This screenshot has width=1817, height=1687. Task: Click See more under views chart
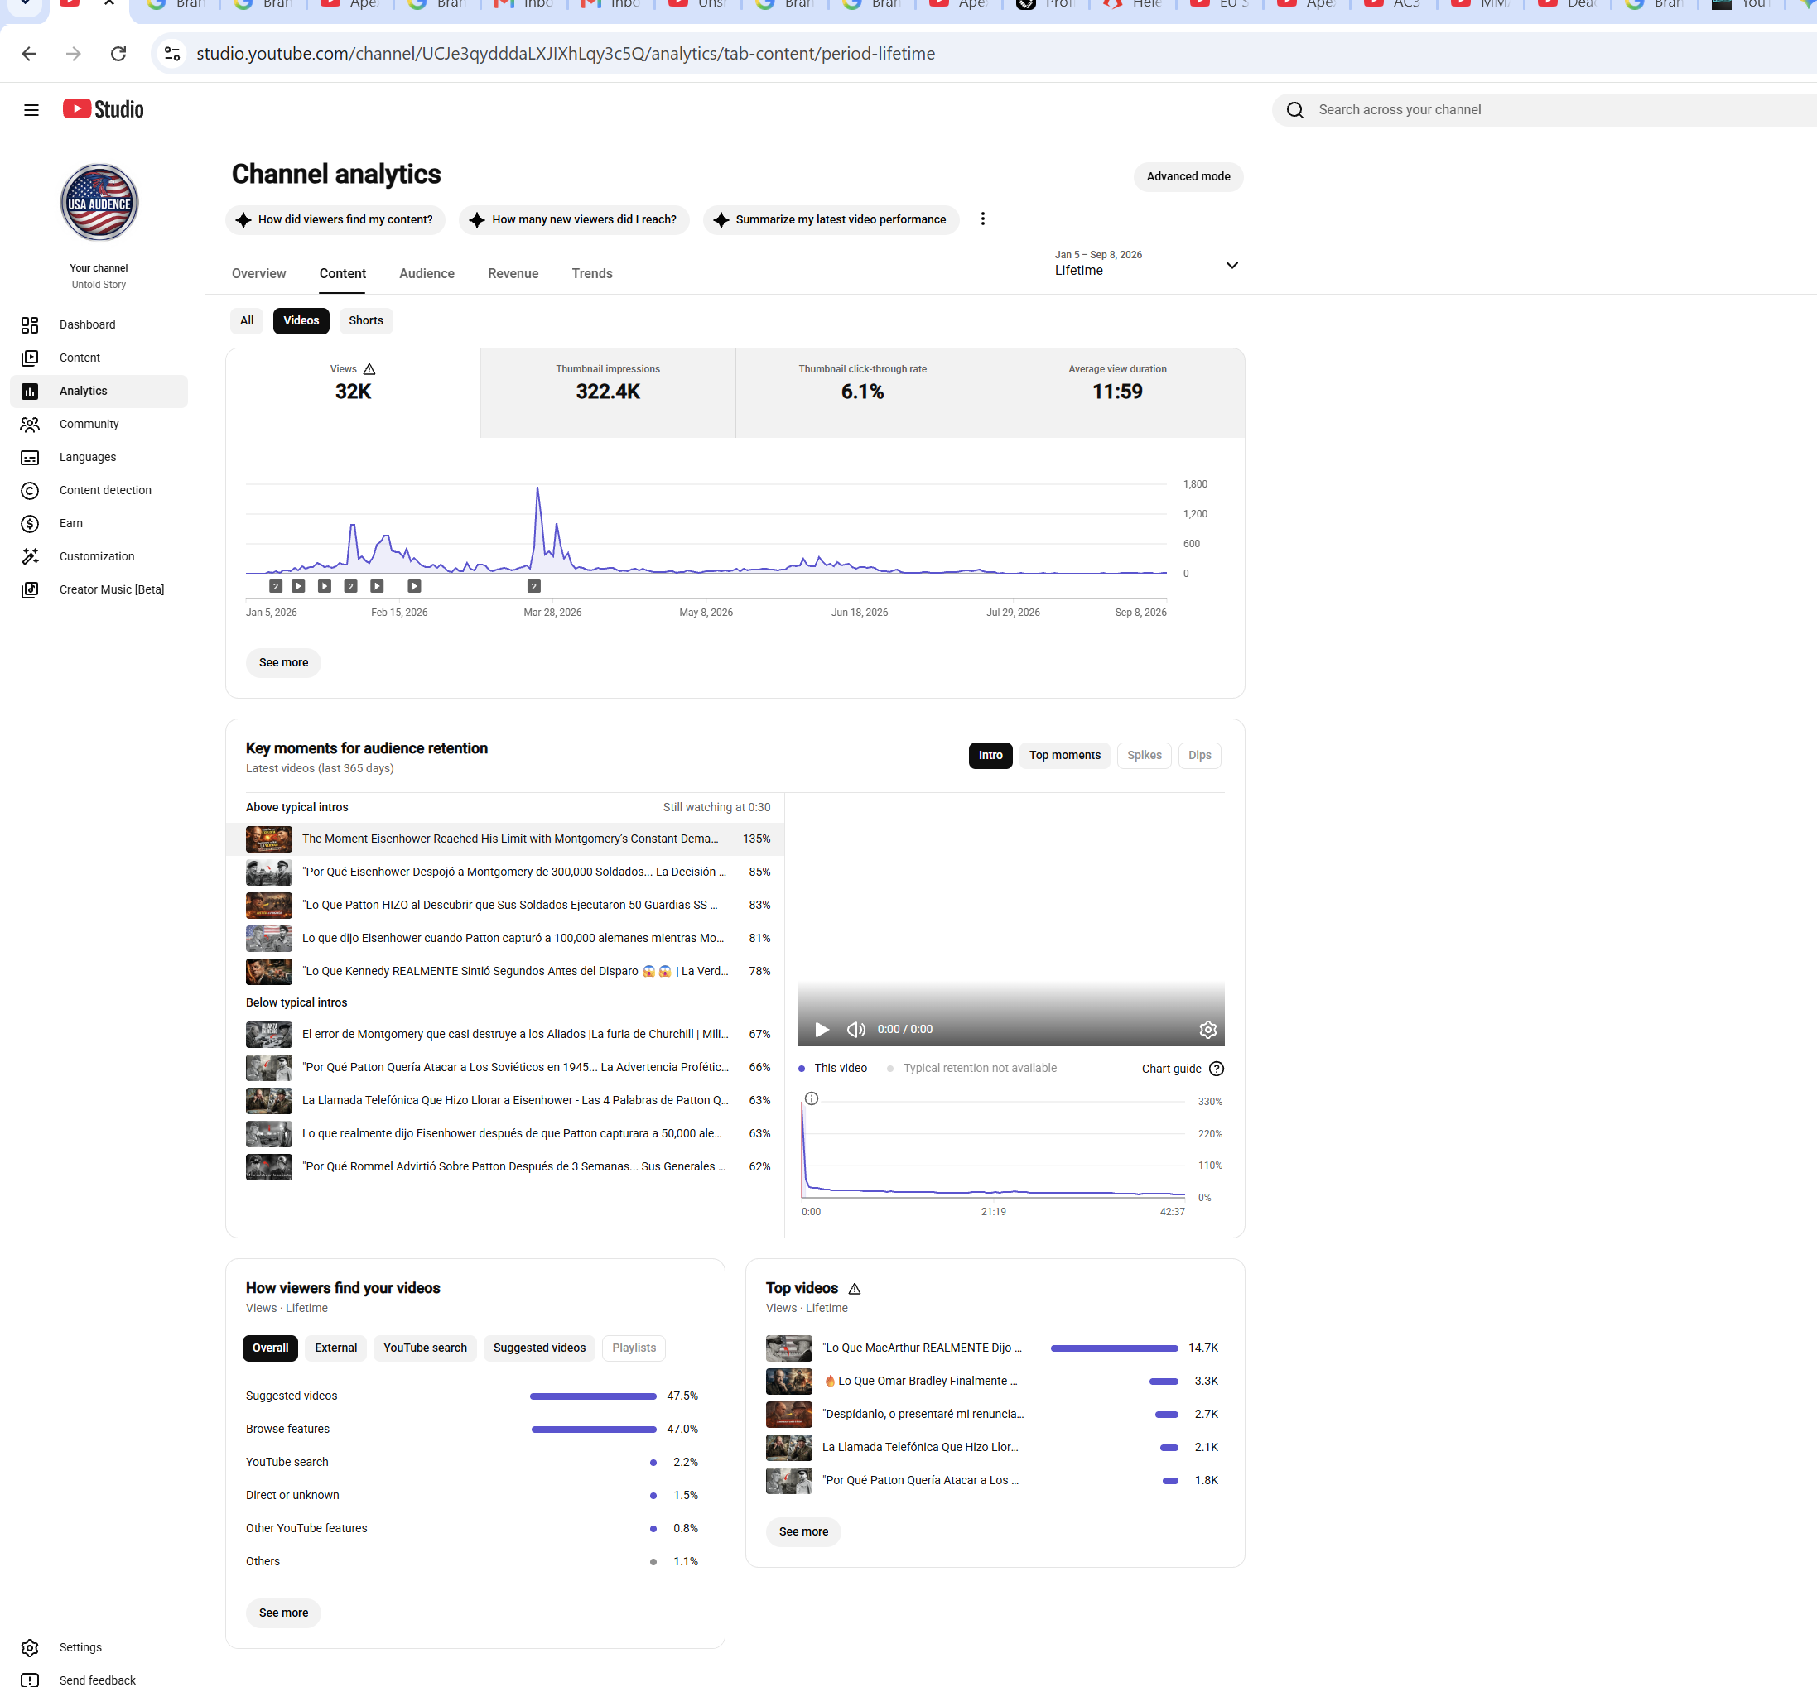point(283,663)
